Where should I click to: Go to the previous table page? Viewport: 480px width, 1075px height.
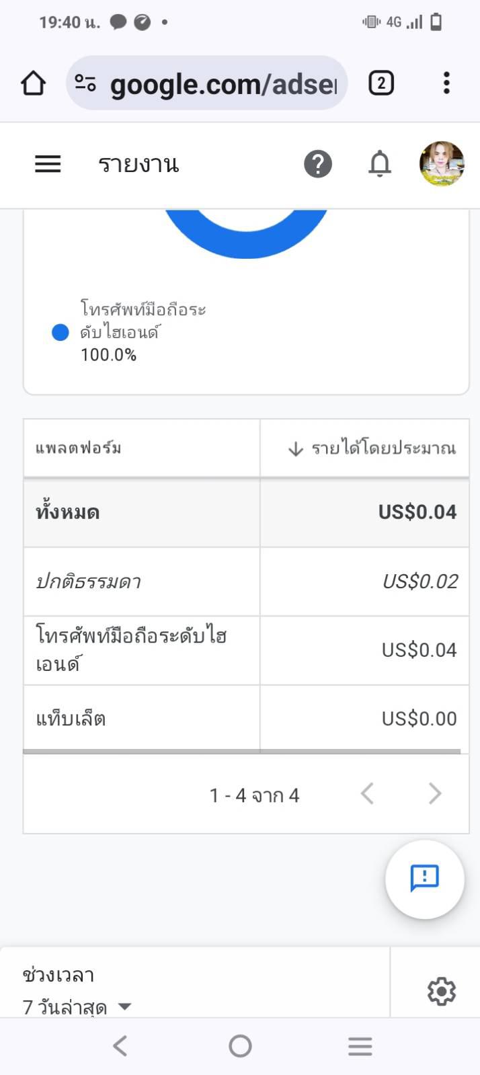click(x=367, y=794)
